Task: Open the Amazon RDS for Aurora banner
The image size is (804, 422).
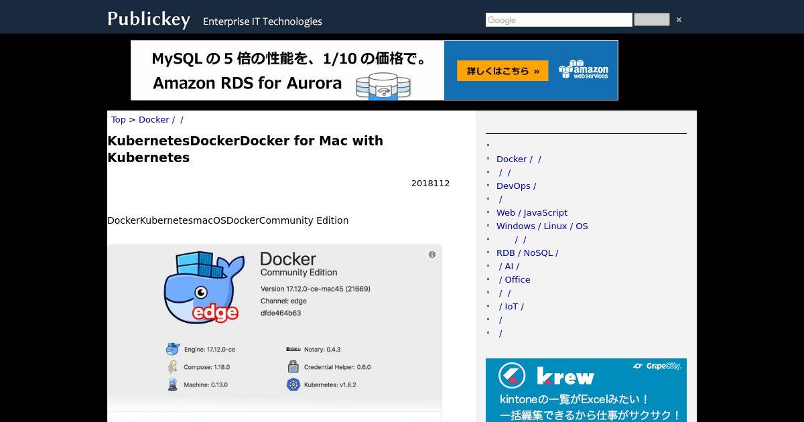Action: [374, 70]
